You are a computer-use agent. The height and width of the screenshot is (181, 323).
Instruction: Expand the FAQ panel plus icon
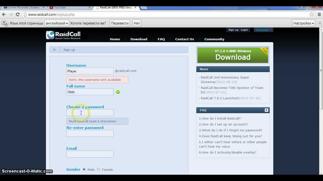click(266, 110)
